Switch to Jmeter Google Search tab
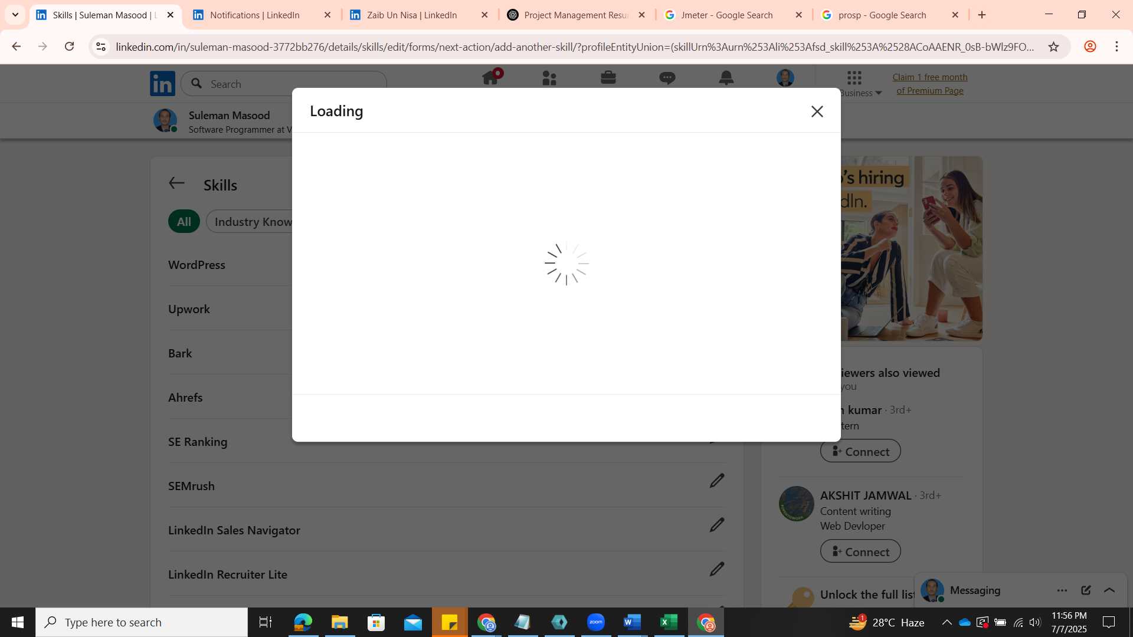This screenshot has height=637, width=1133. pos(733,15)
